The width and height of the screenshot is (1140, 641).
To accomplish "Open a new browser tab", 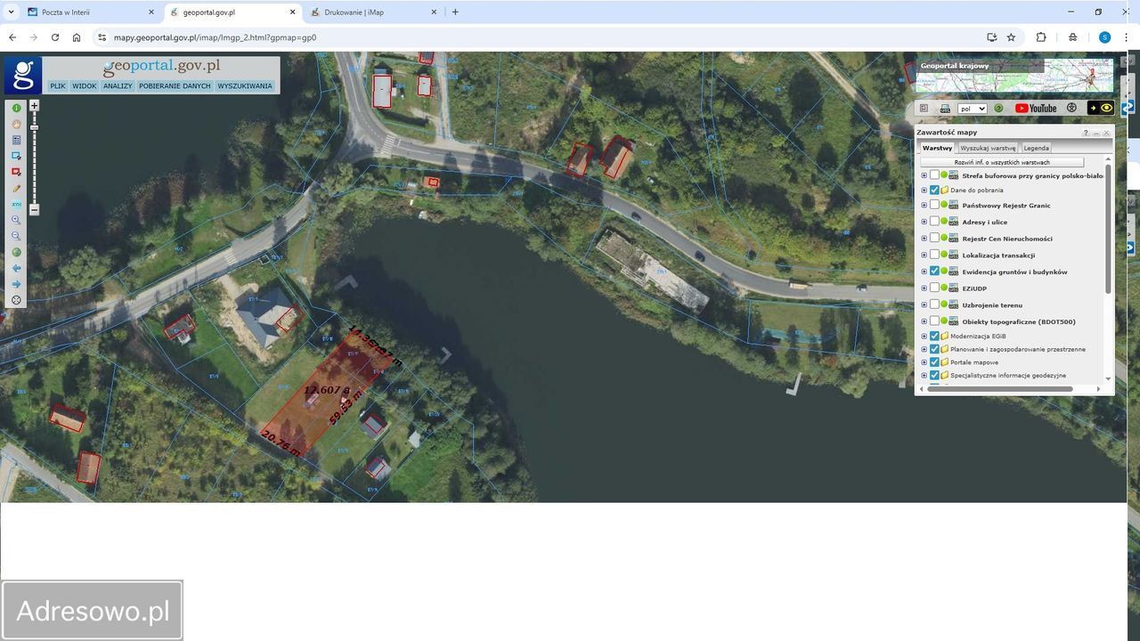I will (x=455, y=12).
